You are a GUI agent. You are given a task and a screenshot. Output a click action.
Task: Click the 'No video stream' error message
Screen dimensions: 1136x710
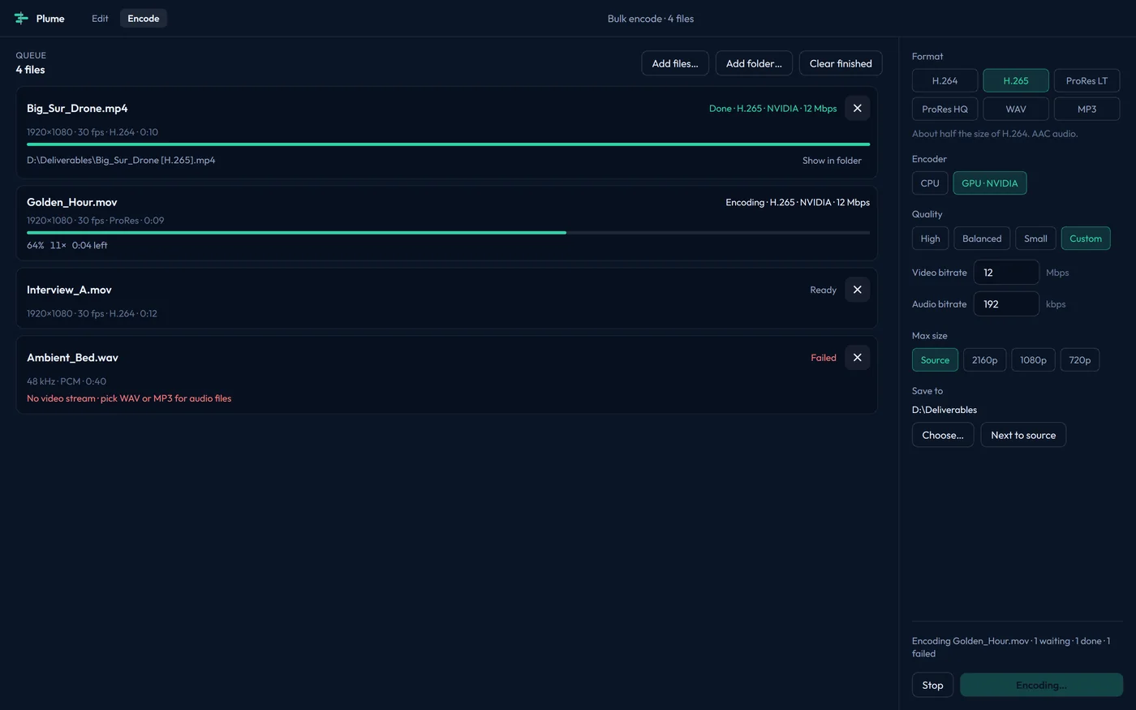coord(129,398)
